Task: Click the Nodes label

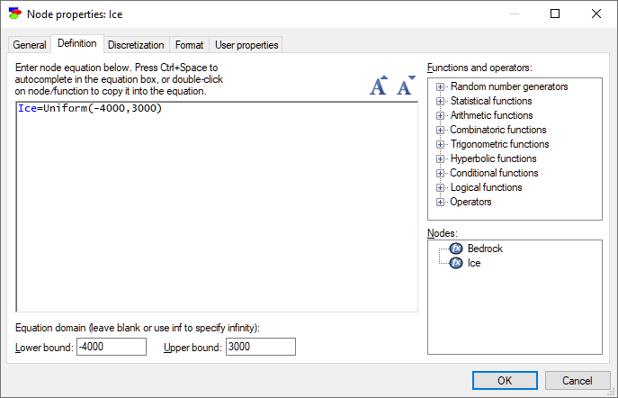Action: (443, 233)
